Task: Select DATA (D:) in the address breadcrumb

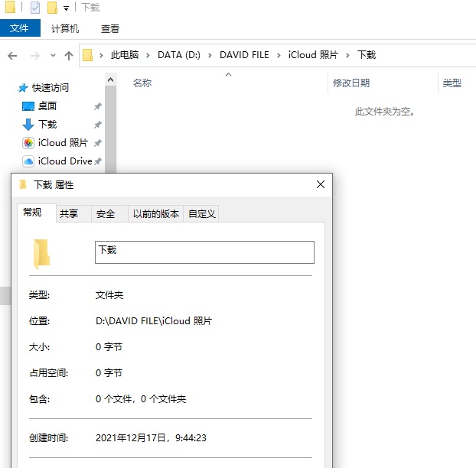Action: point(179,55)
